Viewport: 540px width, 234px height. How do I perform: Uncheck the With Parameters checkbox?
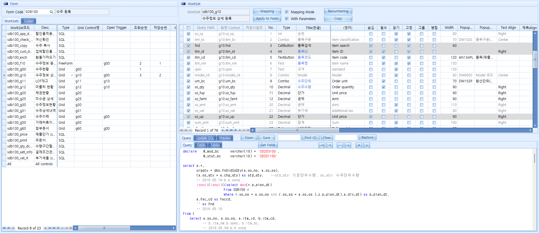(x=287, y=19)
